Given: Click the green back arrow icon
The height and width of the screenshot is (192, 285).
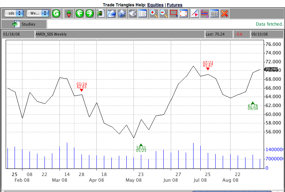Looking at the screenshot, I should 79,14.
